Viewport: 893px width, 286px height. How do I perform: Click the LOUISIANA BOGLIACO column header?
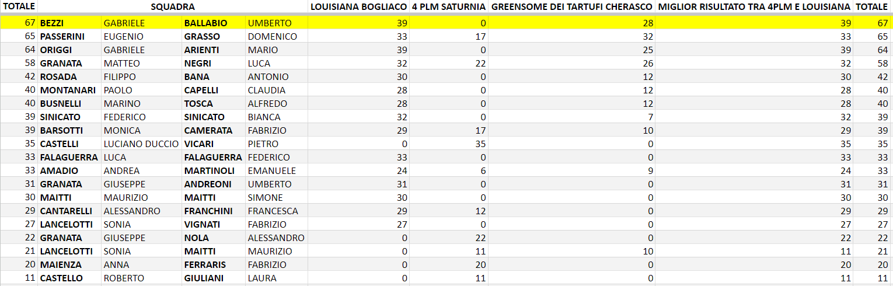[x=358, y=6]
